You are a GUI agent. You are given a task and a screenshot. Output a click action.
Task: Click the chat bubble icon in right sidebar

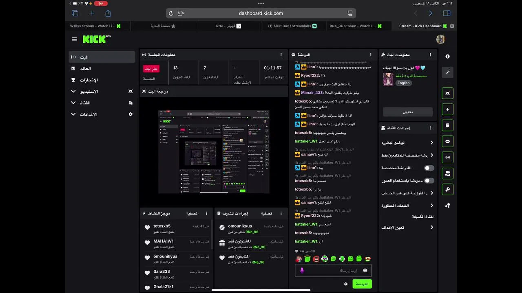point(447,142)
